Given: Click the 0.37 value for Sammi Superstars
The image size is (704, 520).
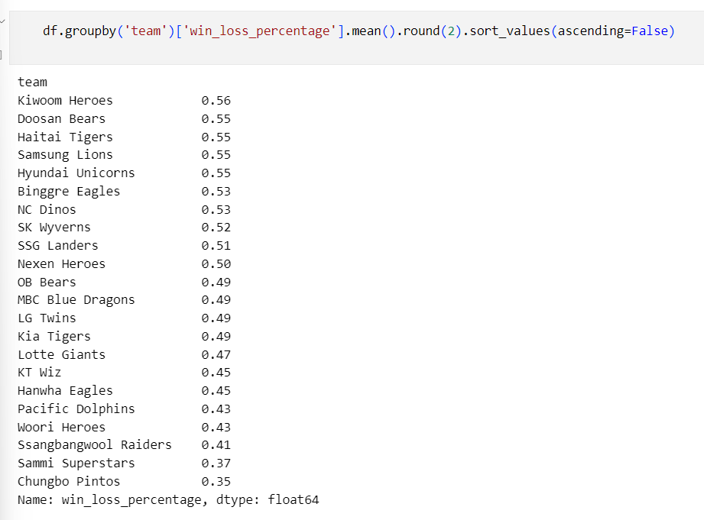Looking at the screenshot, I should click(216, 463).
